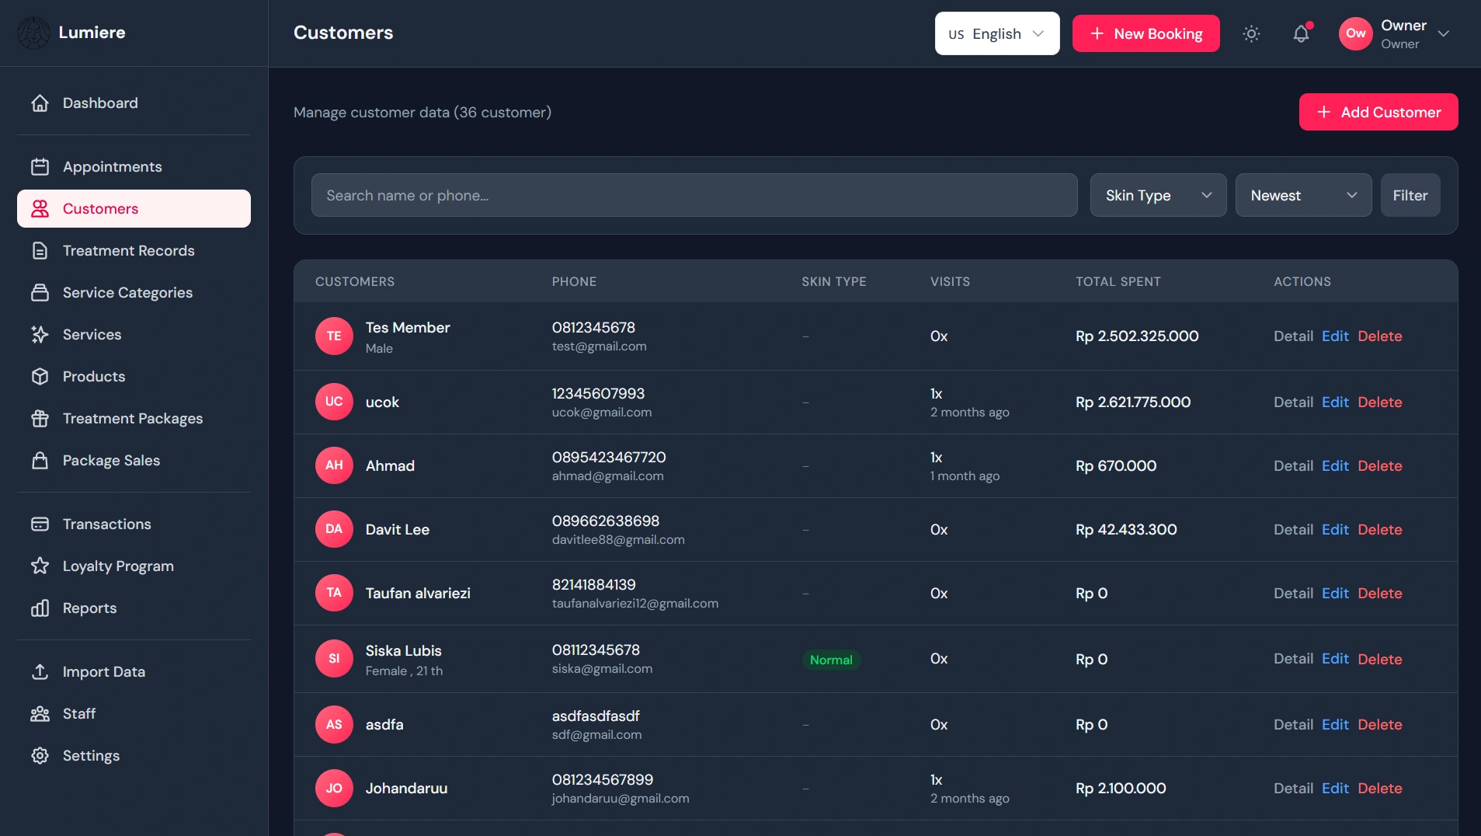This screenshot has width=1481, height=836.
Task: Click the search name or phone field
Action: pos(694,196)
